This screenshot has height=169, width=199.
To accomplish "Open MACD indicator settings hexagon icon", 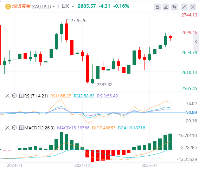I will coord(14,128).
